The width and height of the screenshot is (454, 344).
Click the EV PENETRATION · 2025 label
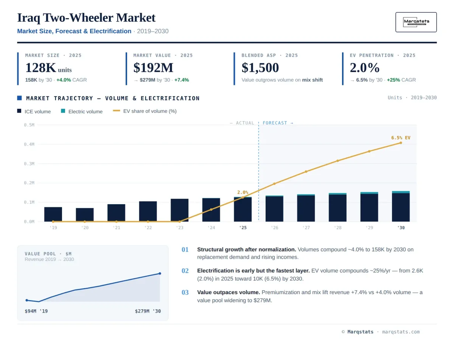(x=382, y=55)
